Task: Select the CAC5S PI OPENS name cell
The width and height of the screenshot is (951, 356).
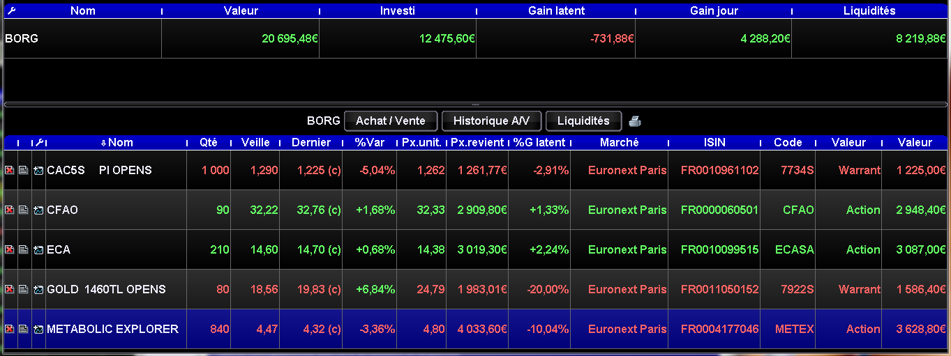Action: [116, 171]
